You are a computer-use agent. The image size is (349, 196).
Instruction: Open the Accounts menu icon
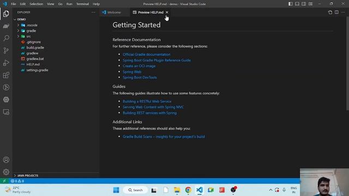6,160
